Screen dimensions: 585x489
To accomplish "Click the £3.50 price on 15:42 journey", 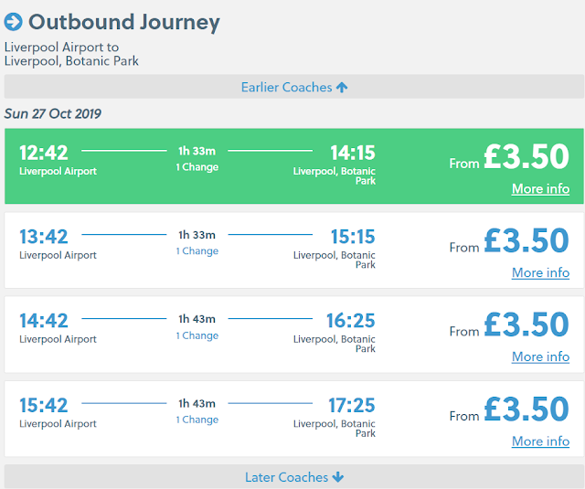I will coord(526,409).
